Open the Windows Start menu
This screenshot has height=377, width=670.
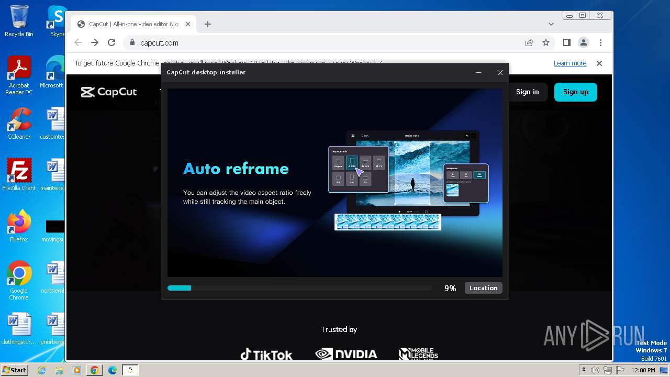point(14,370)
